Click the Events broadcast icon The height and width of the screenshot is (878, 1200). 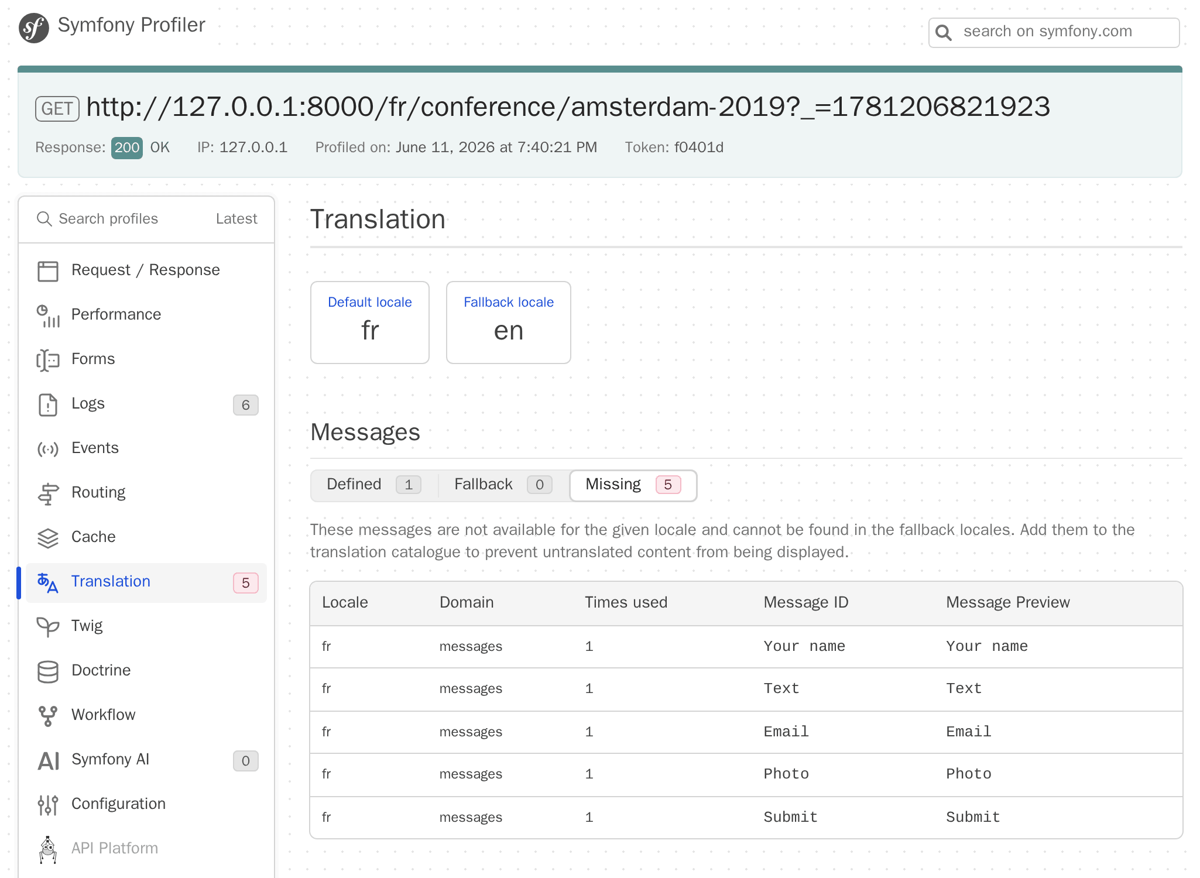pyautogui.click(x=48, y=449)
